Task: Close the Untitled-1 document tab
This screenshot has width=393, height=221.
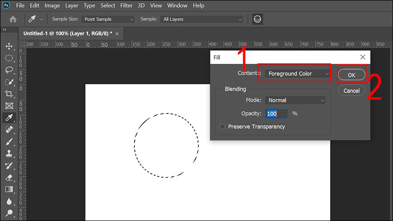Action: pyautogui.click(x=117, y=34)
